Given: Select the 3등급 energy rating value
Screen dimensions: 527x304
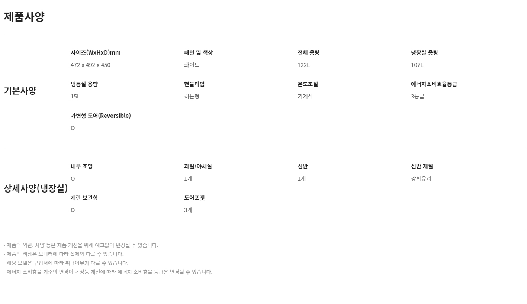Looking at the screenshot, I should click(417, 97).
